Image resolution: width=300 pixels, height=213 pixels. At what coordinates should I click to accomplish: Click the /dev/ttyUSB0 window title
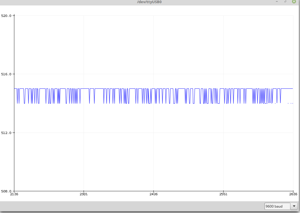(x=149, y=2)
